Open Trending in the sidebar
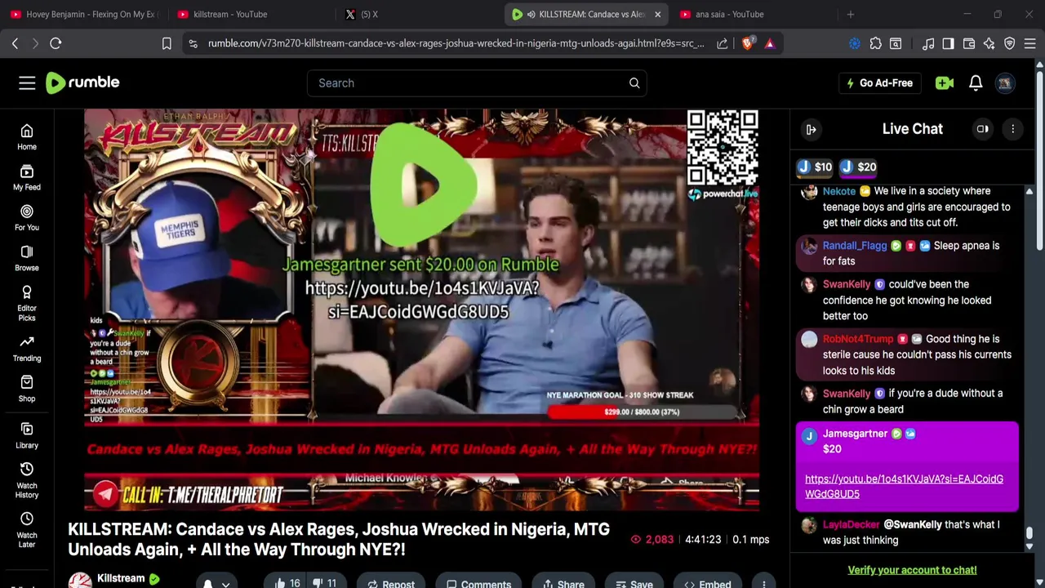Screen dimensions: 1045x588 tap(27, 348)
